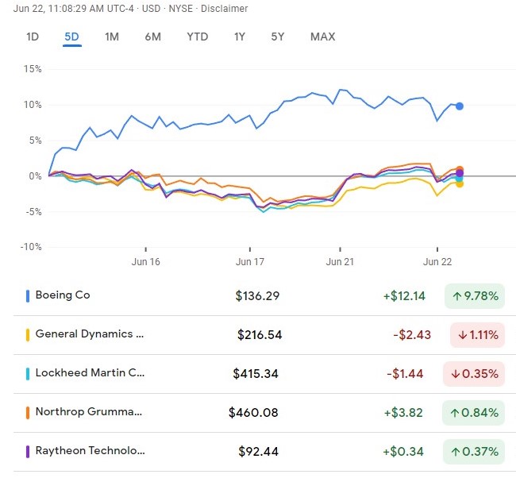Switch to the 6M range tab
The height and width of the screenshot is (478, 516).
pos(153,37)
